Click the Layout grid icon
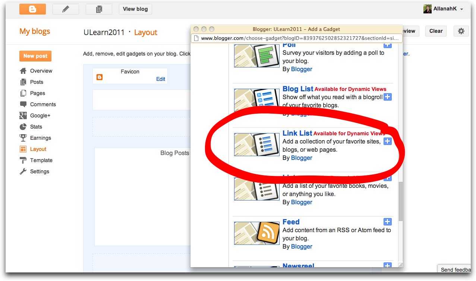This screenshot has height=281, width=476. tap(23, 149)
